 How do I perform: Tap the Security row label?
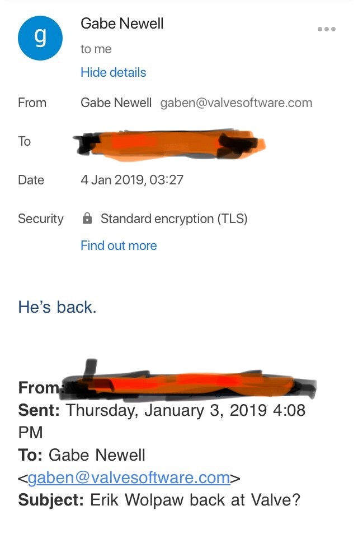click(41, 219)
